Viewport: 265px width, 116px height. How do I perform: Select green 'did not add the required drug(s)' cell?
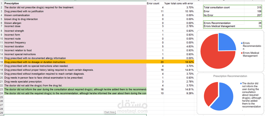coord(75,93)
